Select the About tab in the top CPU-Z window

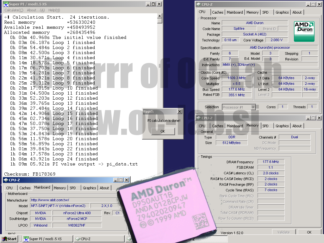[297, 12]
